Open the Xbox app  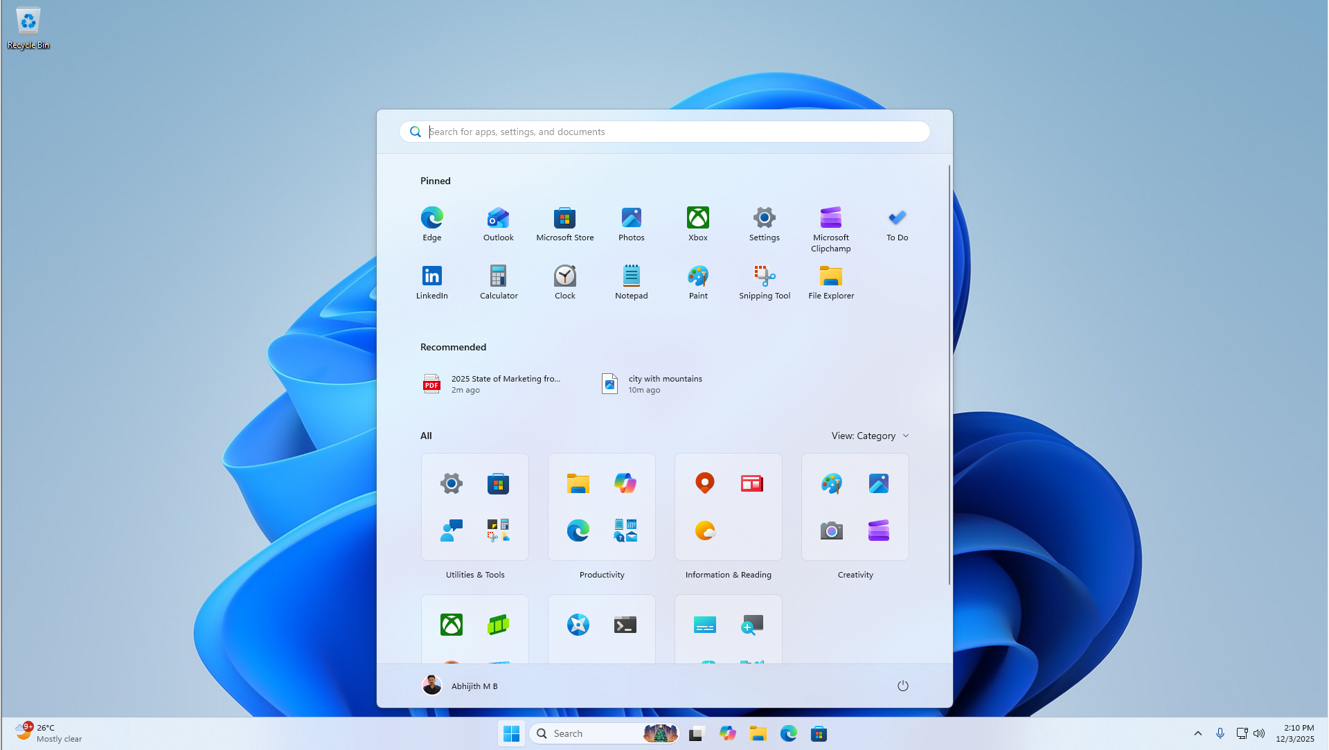697,223
